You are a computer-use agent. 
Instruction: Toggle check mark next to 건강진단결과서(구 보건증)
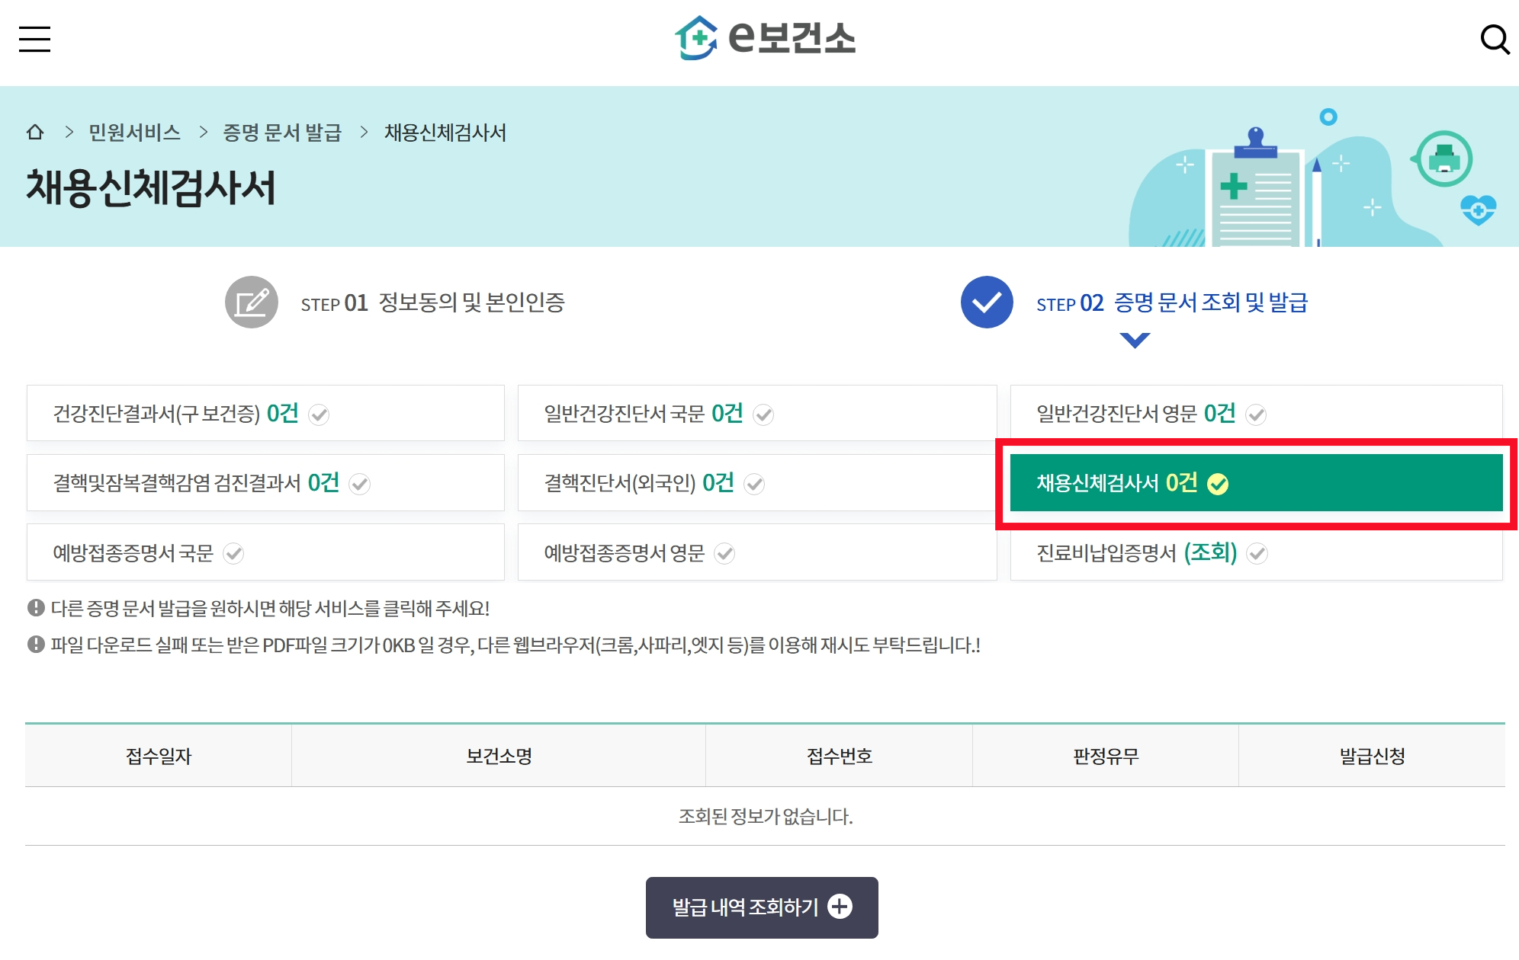point(319,414)
